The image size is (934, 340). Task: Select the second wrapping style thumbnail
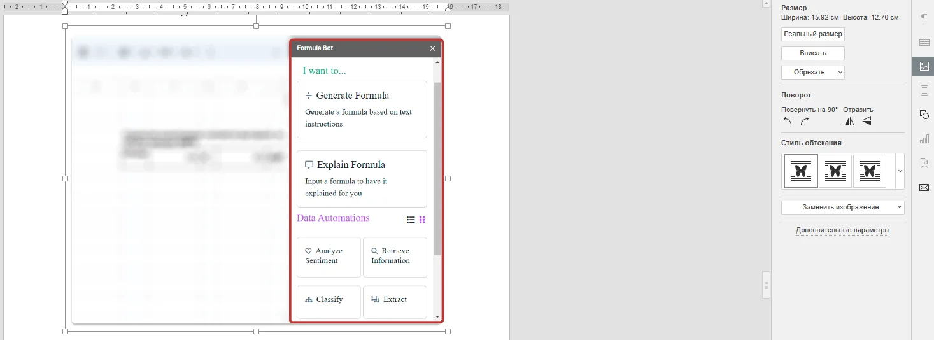(x=835, y=171)
